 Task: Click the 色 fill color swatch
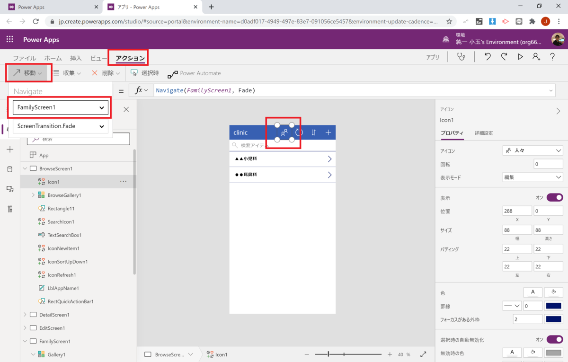(x=553, y=292)
